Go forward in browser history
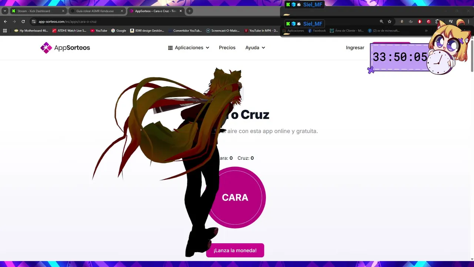474x267 pixels. 14,22
